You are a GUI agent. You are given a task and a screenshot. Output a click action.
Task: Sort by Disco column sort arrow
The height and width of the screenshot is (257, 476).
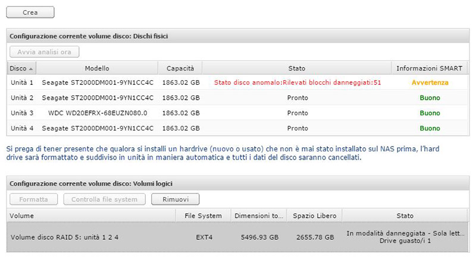[30, 68]
